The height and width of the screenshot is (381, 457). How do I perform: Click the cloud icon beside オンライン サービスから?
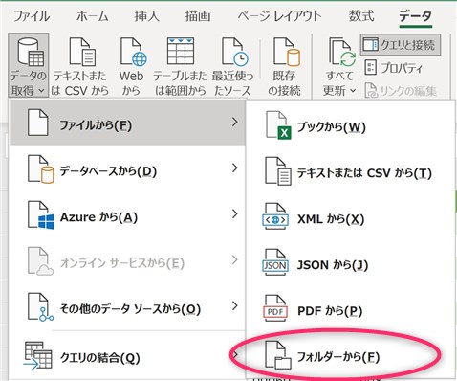40,261
